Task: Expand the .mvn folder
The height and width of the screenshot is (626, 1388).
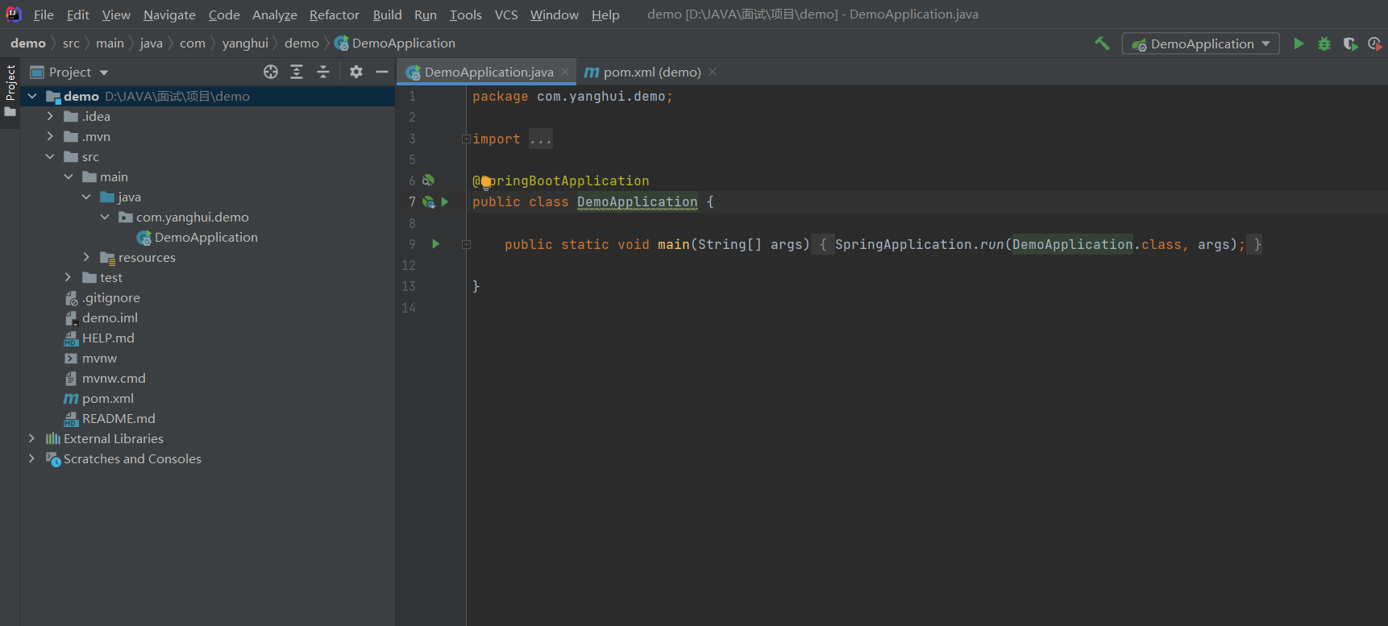Action: [x=50, y=136]
